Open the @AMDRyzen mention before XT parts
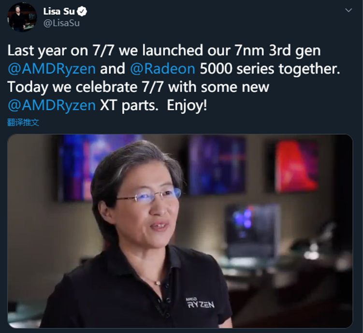The height and width of the screenshot is (333, 363). [x=52, y=105]
